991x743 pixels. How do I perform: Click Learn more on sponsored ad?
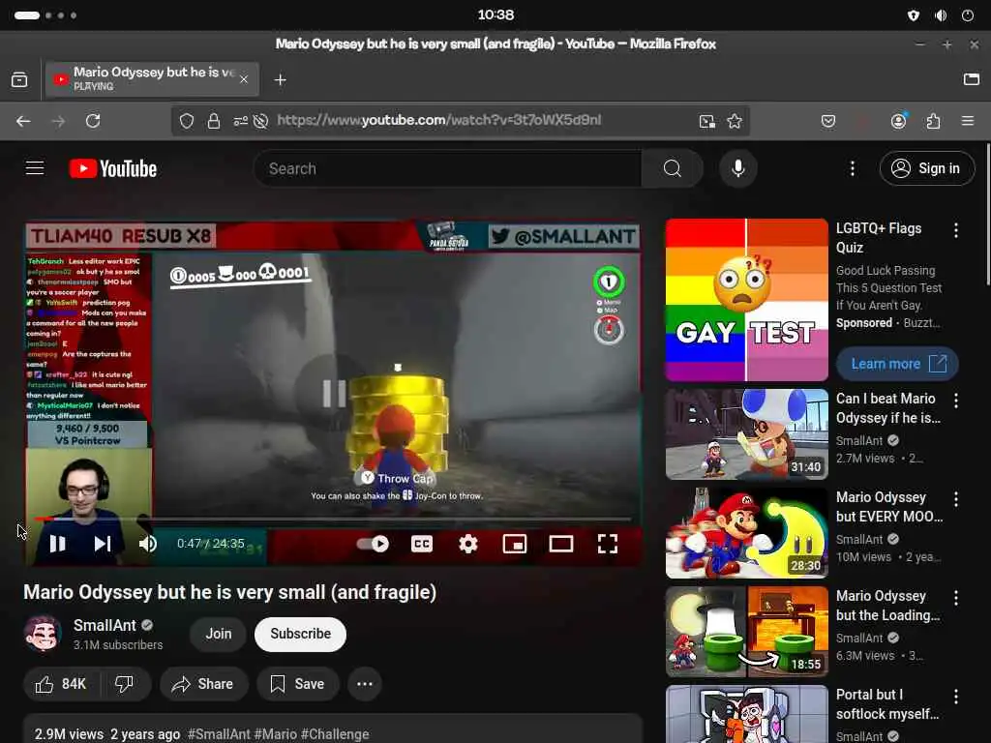897,364
